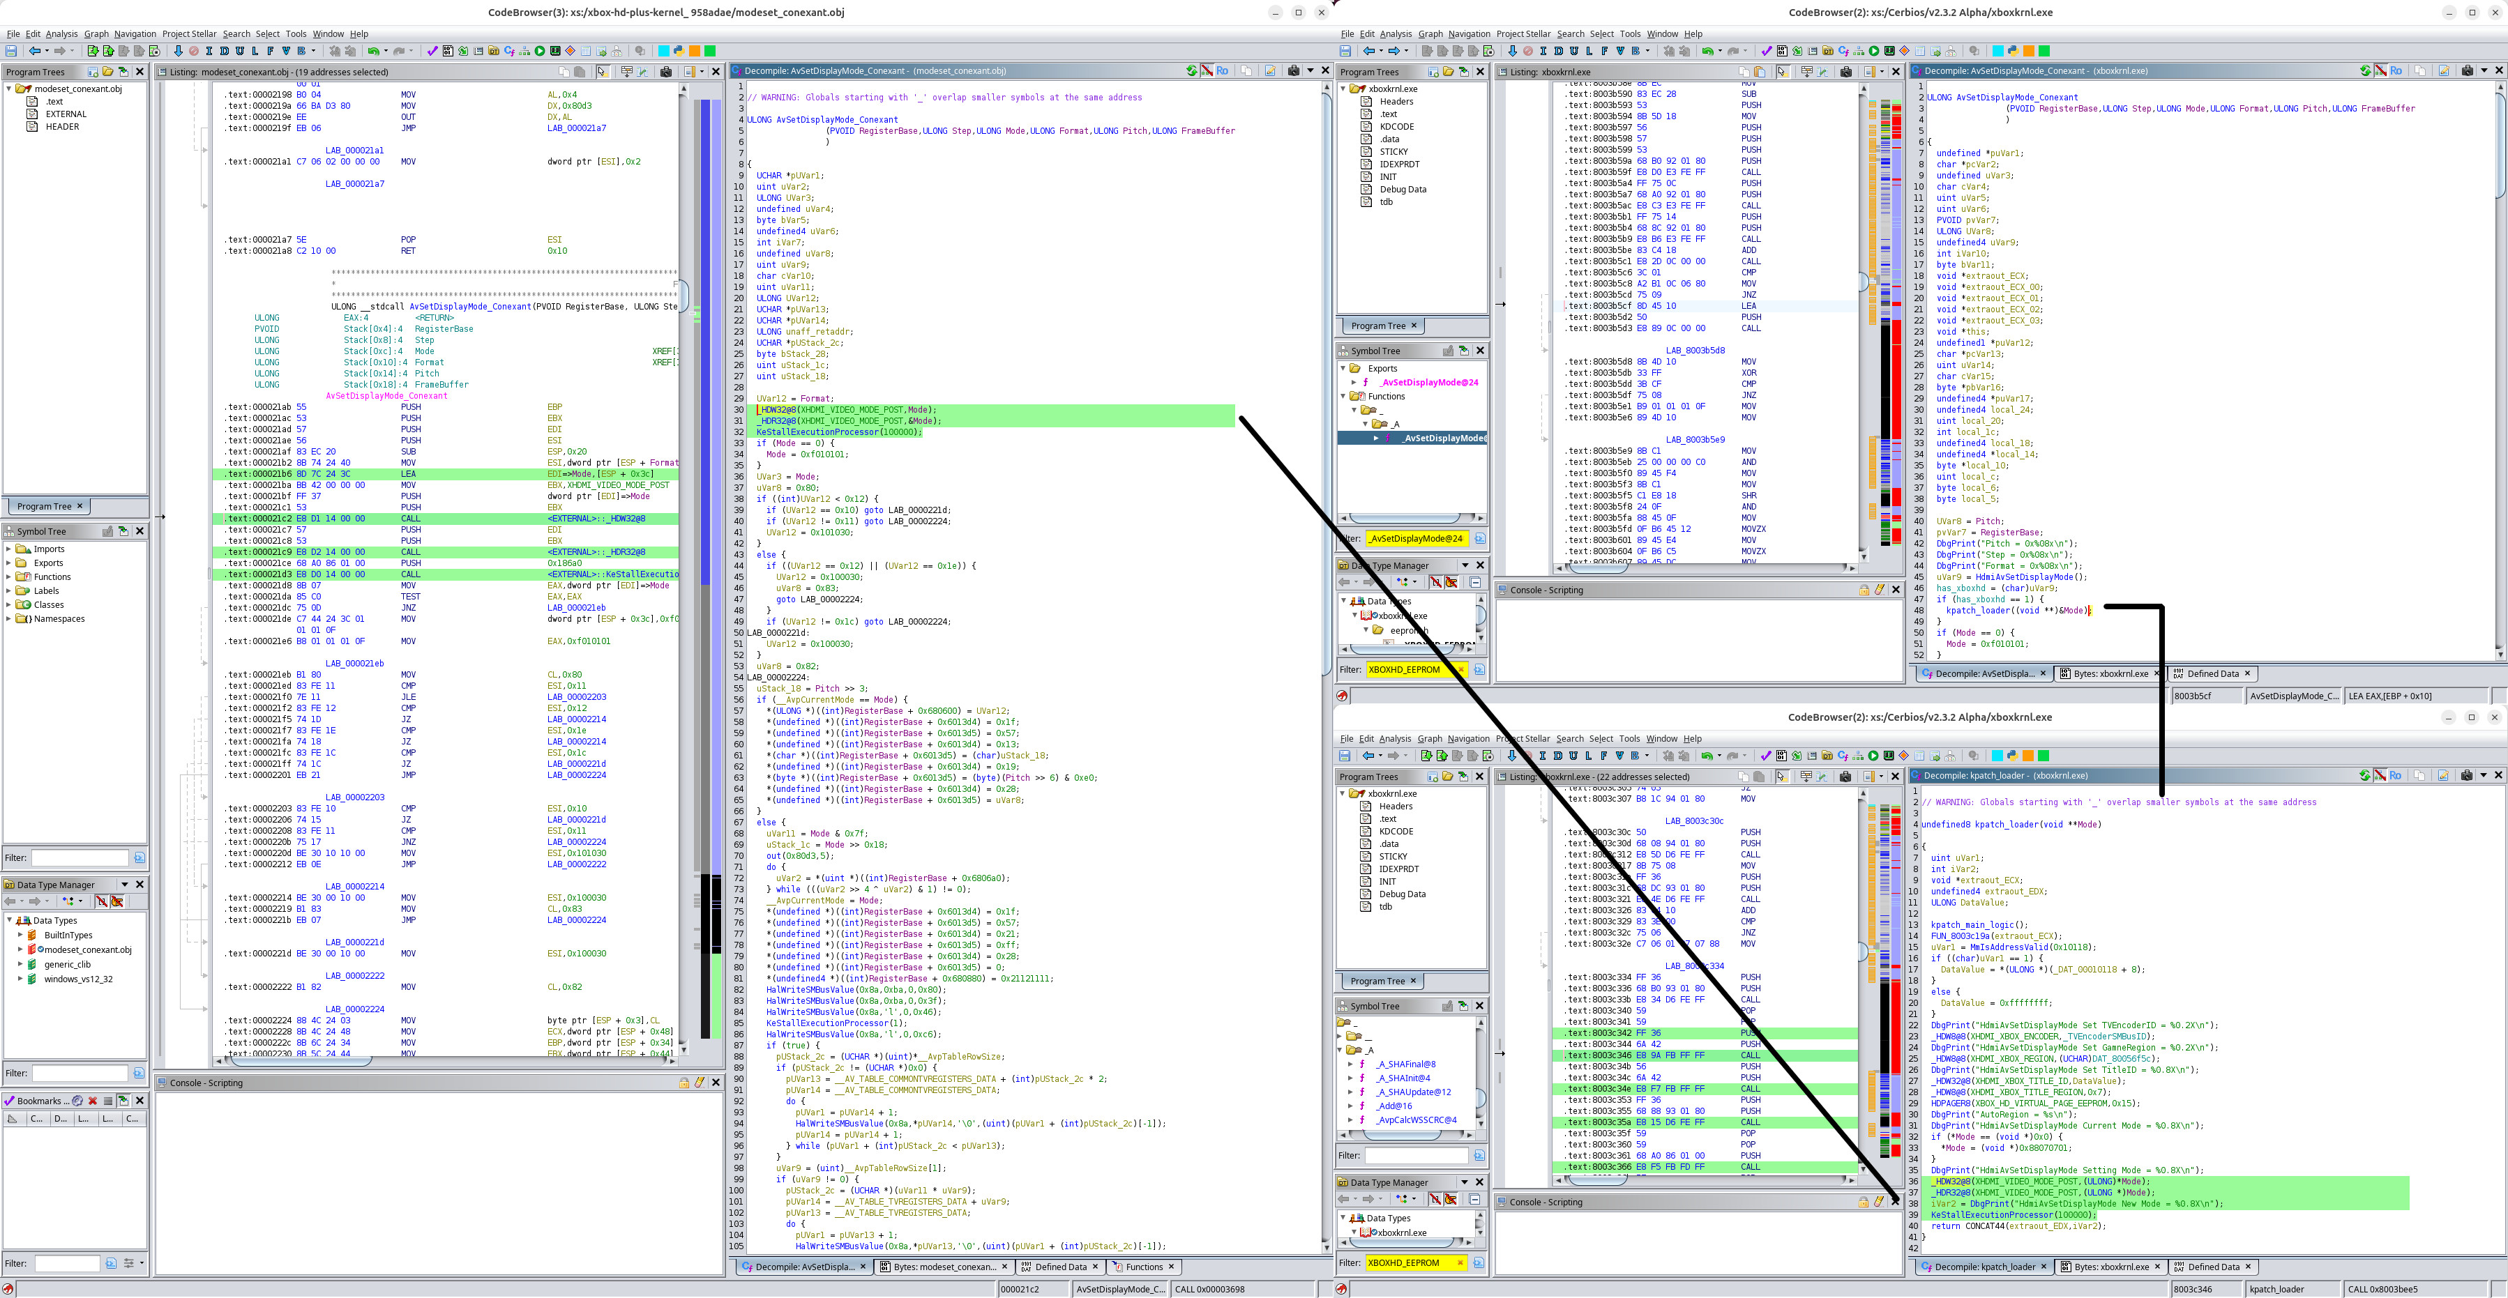Screen dimensions: 2508x1298
Task: Expand BuiltInTypes in left Data Type Manager
Action: 20,934
